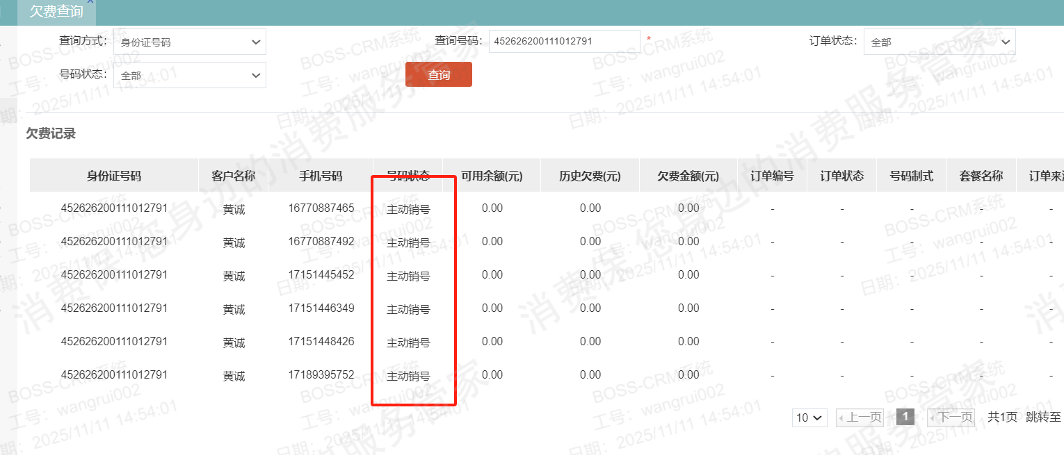Screen dimensions: 1064x455
Task: Switch to the 欠费查询 tab
Action: (56, 12)
